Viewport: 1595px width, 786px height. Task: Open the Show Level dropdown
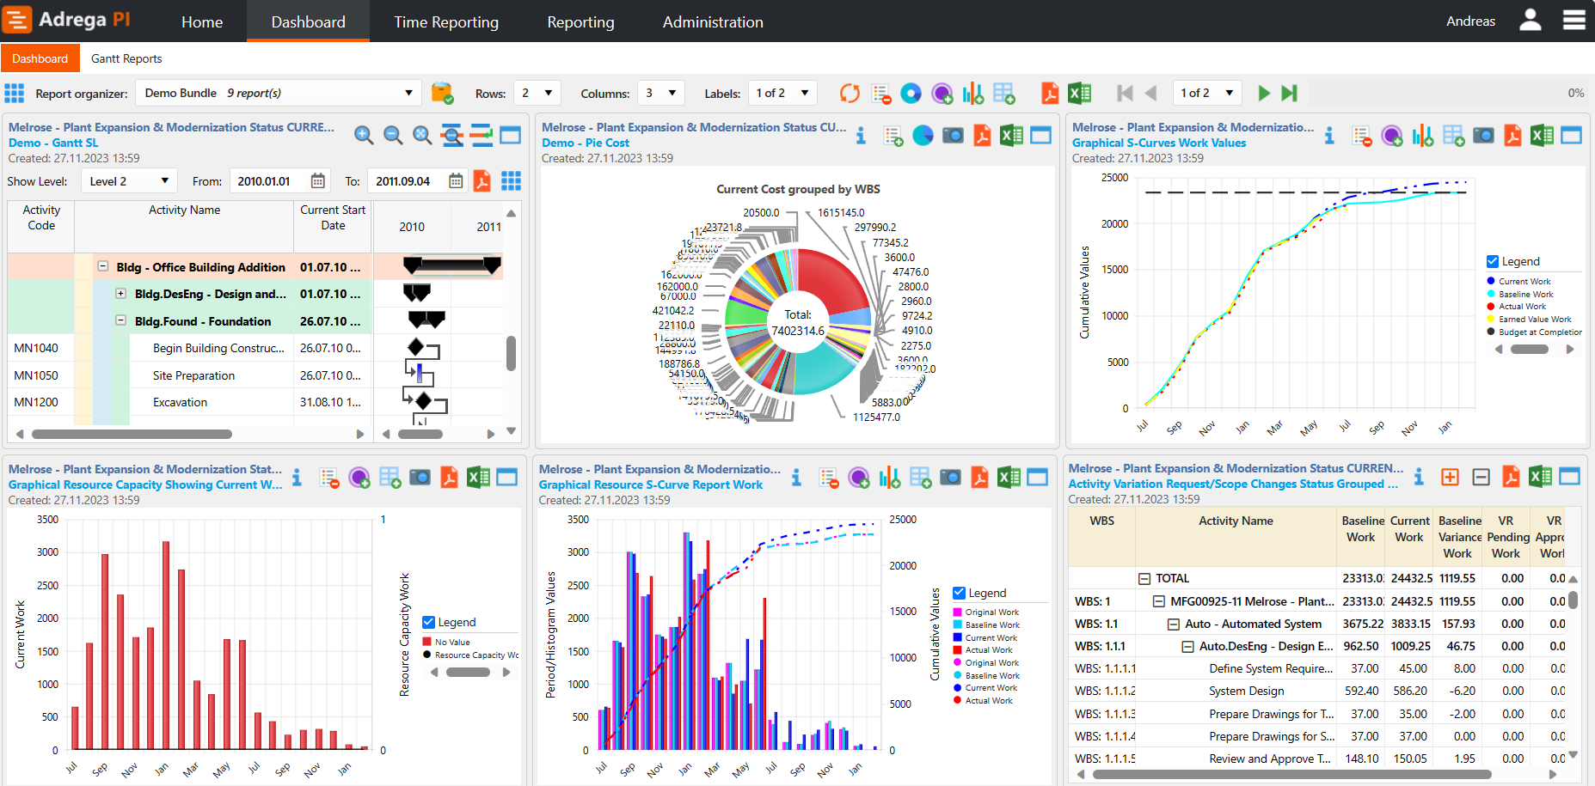click(x=128, y=180)
